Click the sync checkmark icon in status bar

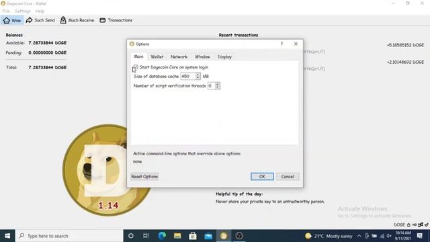(x=427, y=225)
